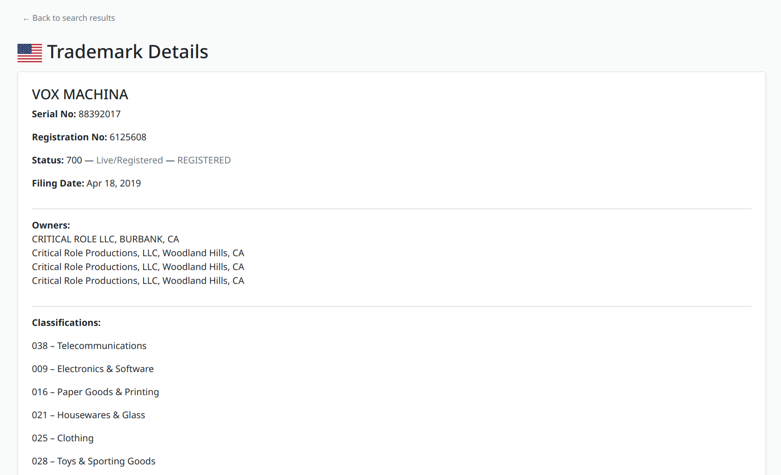Select classification 028 Toys & Sporting Goods
Image resolution: width=781 pixels, height=475 pixels.
click(93, 461)
